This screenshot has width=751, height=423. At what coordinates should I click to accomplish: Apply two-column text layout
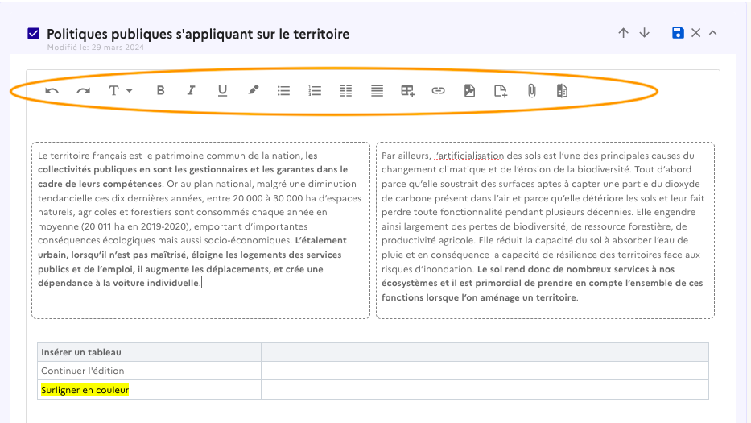pyautogui.click(x=345, y=91)
